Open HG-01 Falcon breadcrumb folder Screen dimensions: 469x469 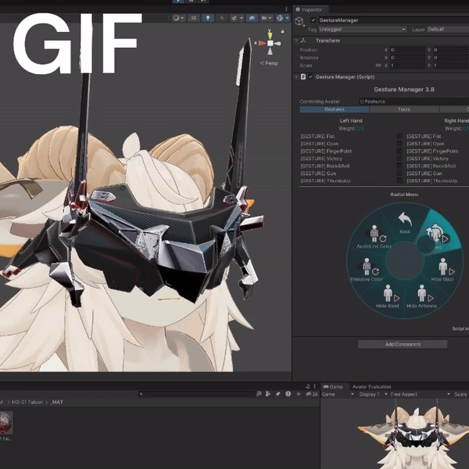pyautogui.click(x=27, y=402)
